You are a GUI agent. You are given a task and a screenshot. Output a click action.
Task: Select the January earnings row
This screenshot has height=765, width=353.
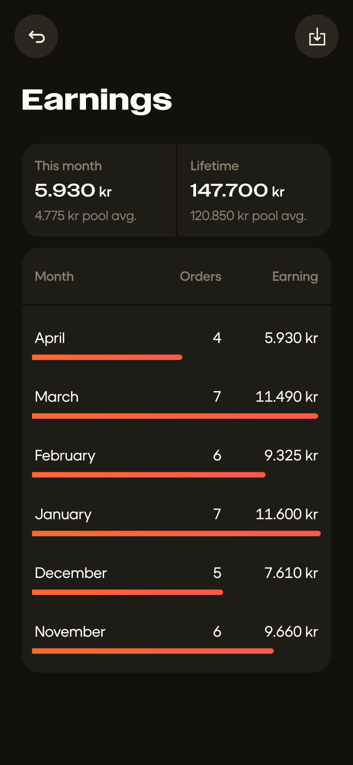coord(176,521)
